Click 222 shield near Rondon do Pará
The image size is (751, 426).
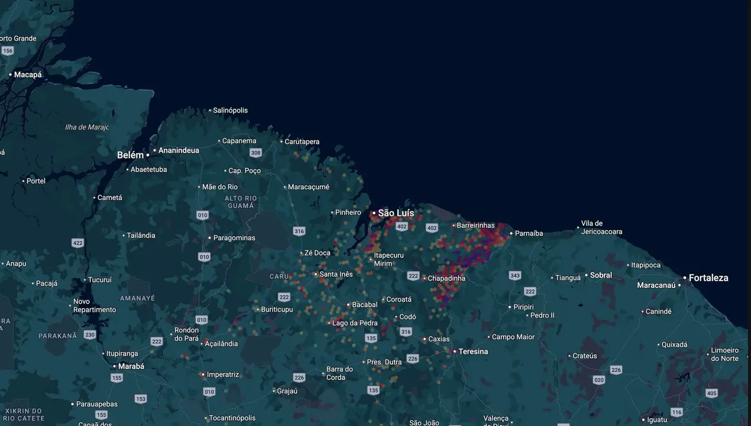pyautogui.click(x=157, y=341)
